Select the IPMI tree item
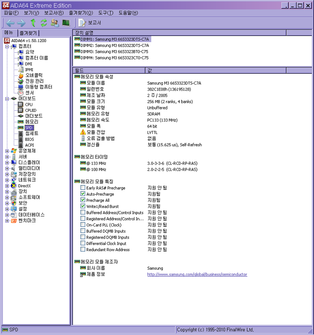 pyautogui.click(x=29, y=70)
